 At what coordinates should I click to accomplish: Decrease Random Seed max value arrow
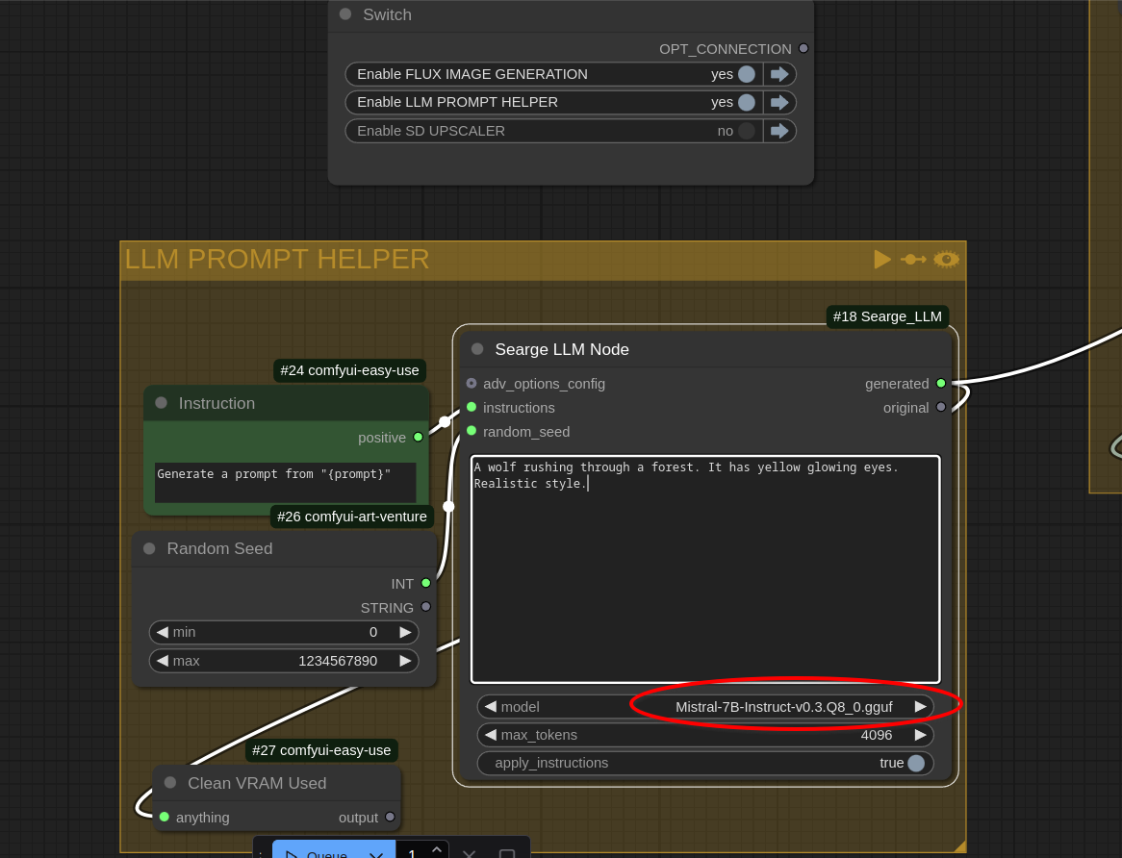[163, 660]
